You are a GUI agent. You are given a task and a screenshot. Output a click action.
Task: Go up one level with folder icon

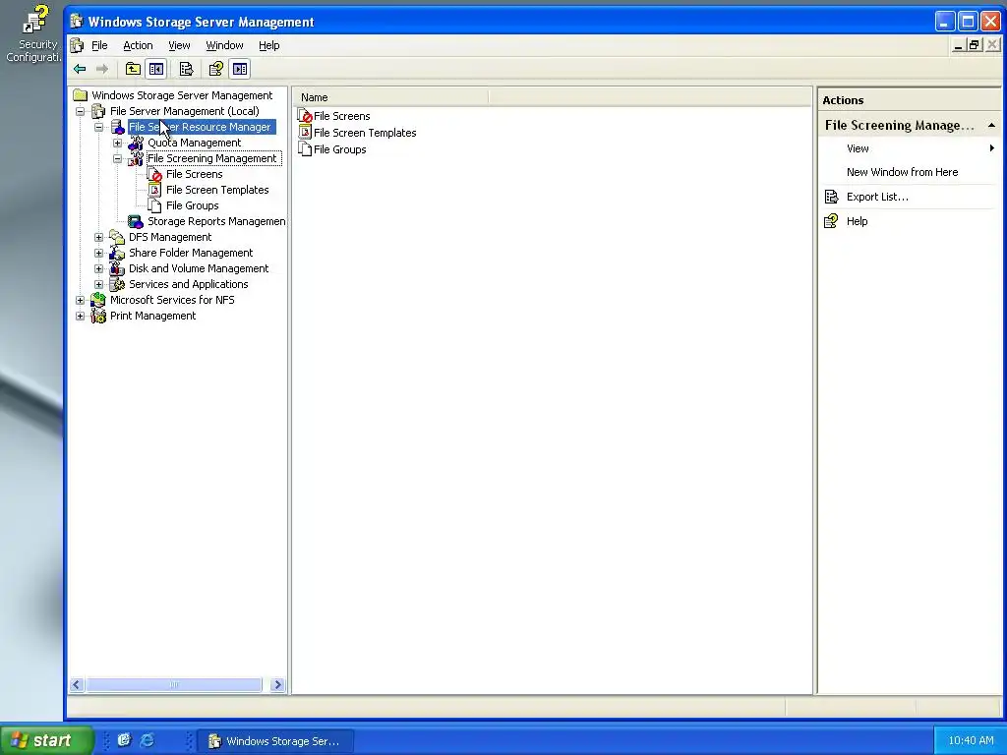click(x=133, y=69)
